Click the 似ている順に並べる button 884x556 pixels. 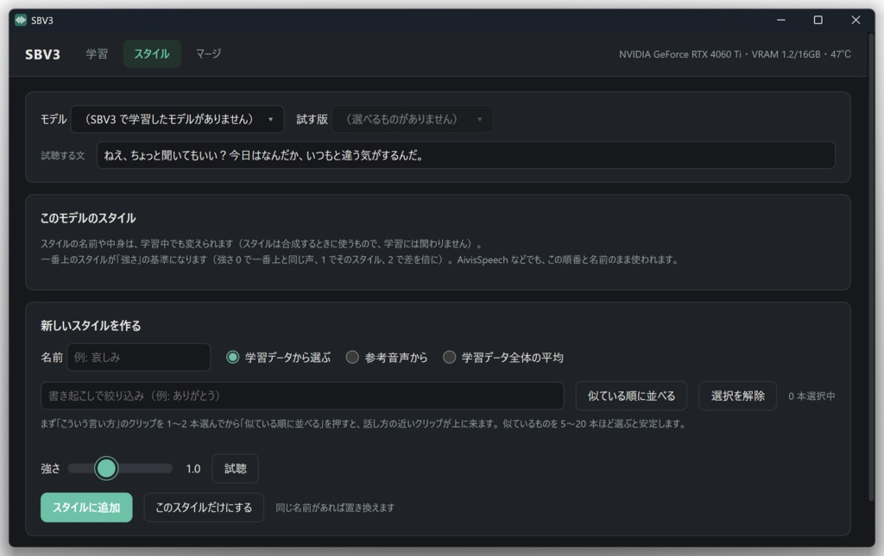(x=631, y=396)
